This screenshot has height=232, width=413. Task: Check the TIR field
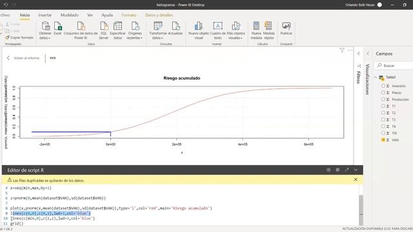(x=383, y=133)
